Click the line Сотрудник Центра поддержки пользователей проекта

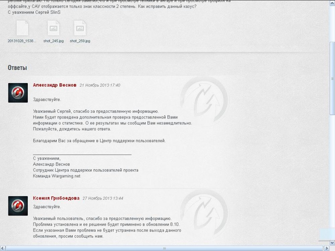click(x=85, y=170)
